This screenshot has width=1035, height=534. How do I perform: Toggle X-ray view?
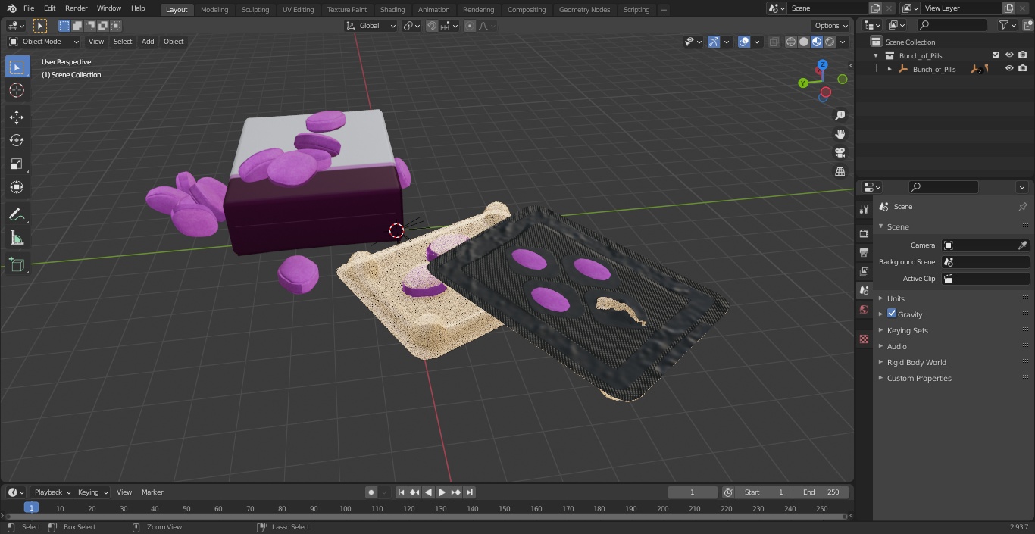pyautogui.click(x=774, y=42)
